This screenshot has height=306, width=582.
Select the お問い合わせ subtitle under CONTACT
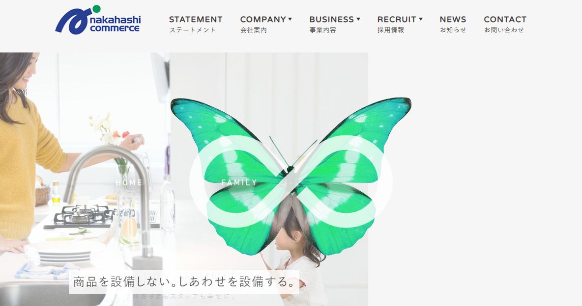coord(504,30)
